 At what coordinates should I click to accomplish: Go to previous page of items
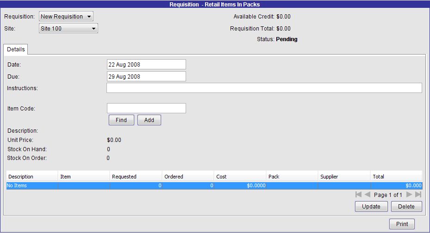coord(368,195)
